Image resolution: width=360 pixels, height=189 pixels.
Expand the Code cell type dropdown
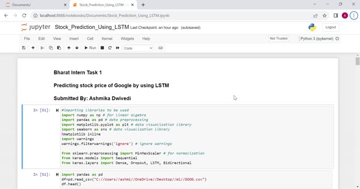138,48
